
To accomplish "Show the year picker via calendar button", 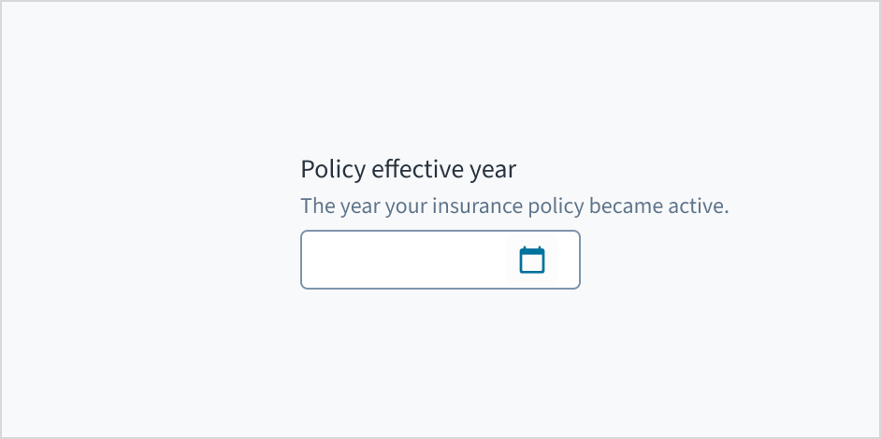I will click(531, 260).
